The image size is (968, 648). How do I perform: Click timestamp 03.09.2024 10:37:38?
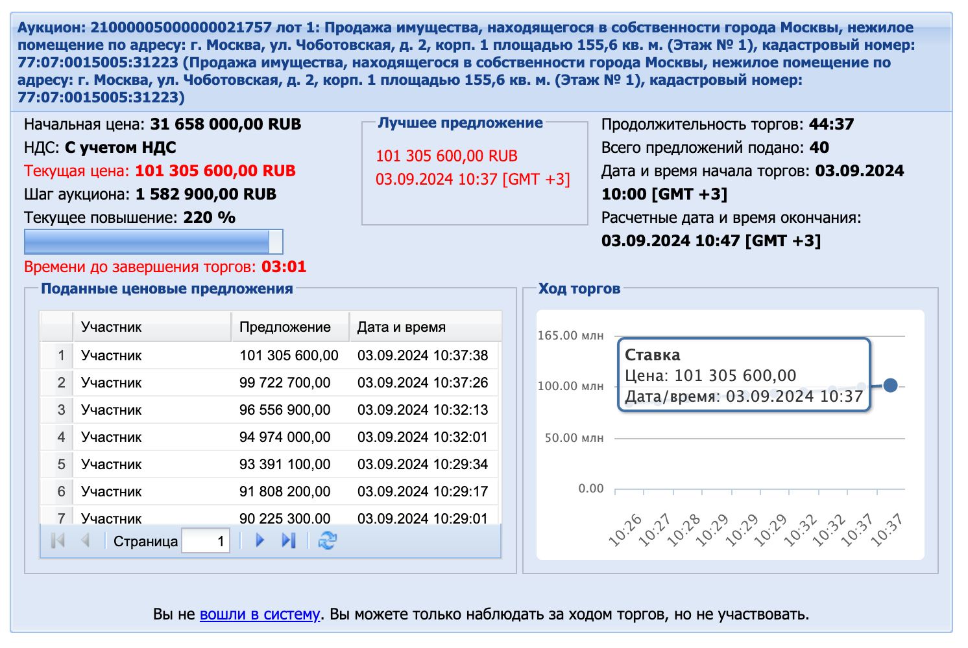click(x=422, y=355)
